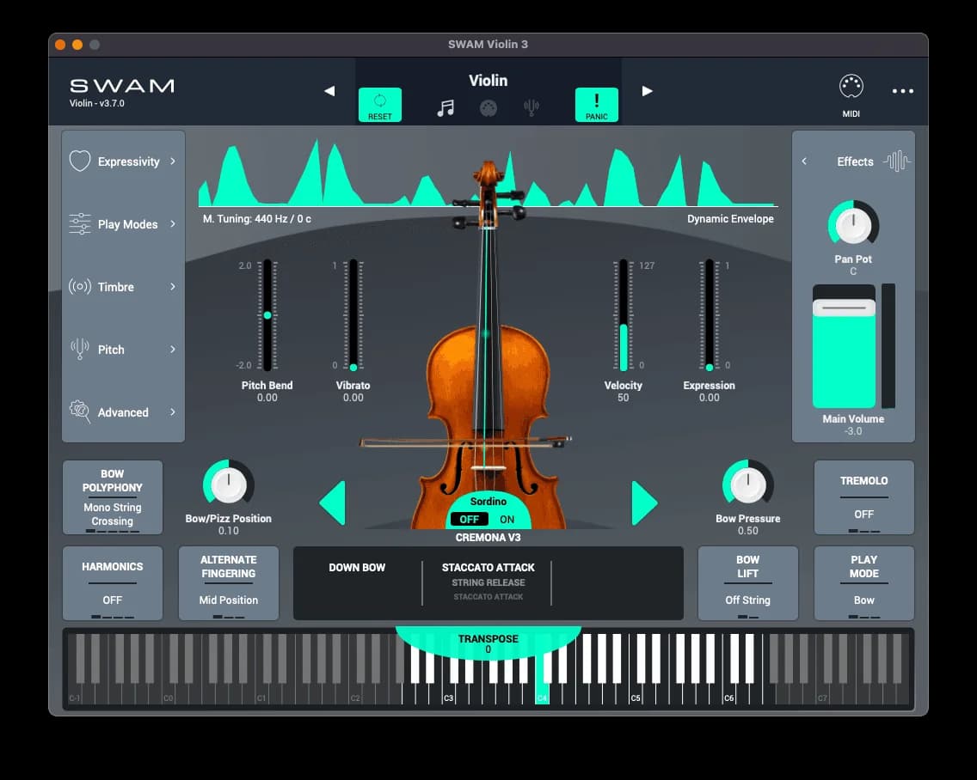Collapse the Effects panel with its left chevron

pos(803,161)
